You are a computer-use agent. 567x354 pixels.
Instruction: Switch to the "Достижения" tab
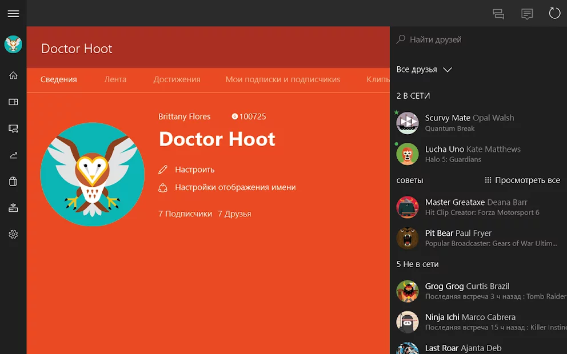[177, 79]
